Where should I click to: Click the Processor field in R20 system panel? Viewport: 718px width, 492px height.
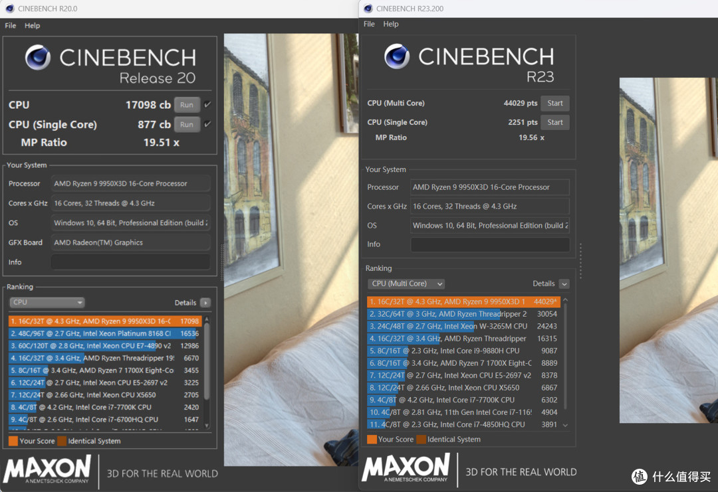pos(130,183)
